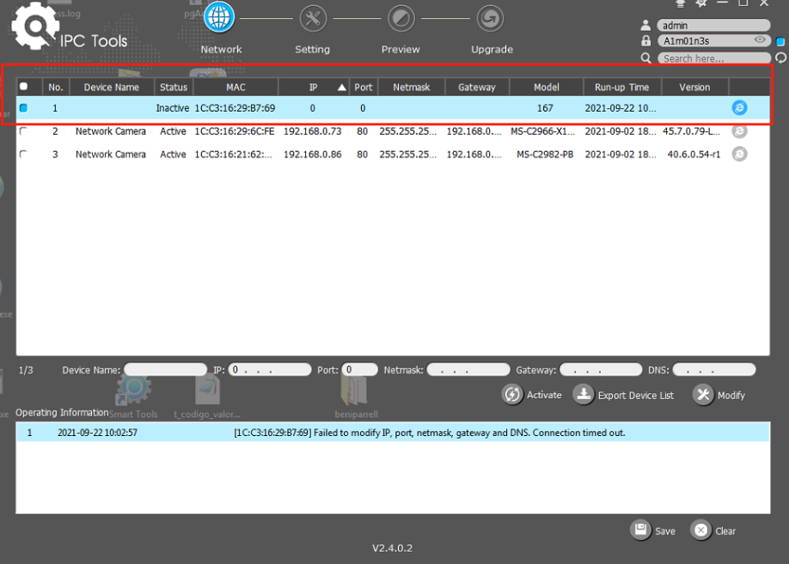Click the Run-up Time column header

click(622, 88)
